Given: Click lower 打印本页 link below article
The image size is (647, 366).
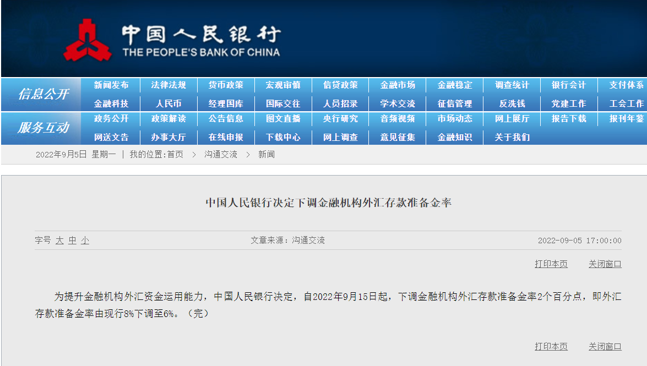Looking at the screenshot, I should 551,346.
